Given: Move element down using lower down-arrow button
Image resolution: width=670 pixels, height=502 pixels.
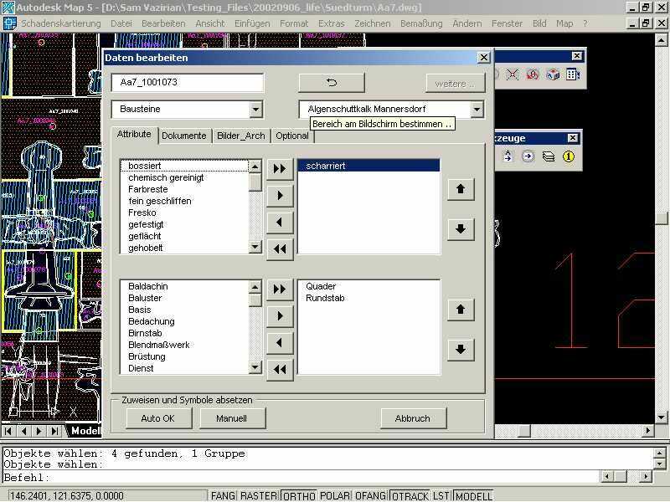Looking at the screenshot, I should 460,349.
